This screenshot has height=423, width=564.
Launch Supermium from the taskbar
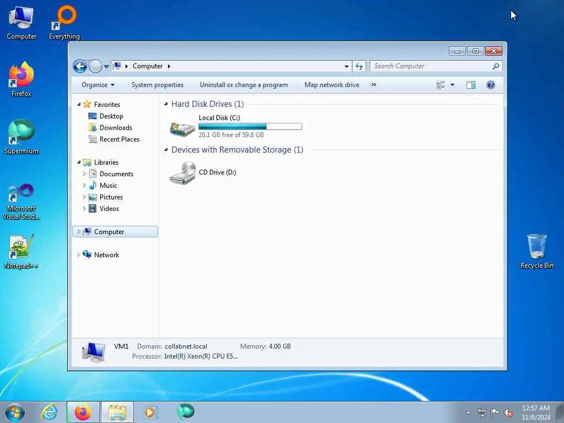[186, 411]
